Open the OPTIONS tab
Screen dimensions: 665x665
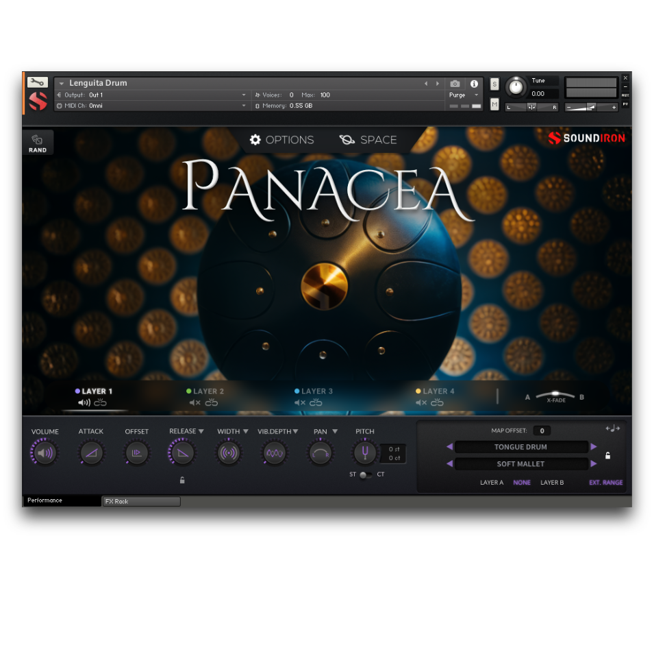[x=281, y=140]
